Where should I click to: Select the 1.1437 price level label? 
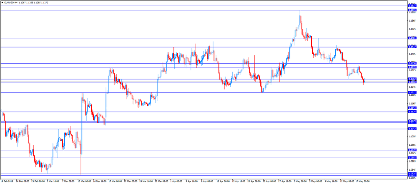click(412, 47)
